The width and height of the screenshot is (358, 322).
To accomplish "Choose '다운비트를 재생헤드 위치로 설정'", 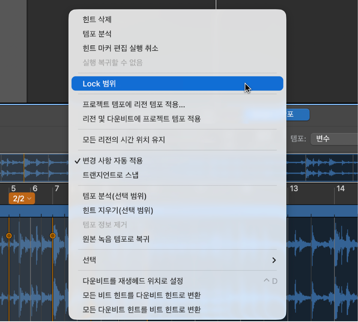I will (177, 281).
